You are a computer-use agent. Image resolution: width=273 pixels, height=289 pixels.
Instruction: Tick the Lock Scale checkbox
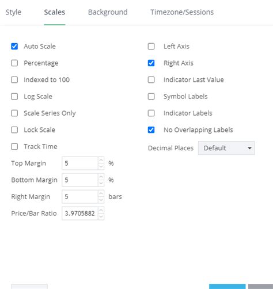14,130
